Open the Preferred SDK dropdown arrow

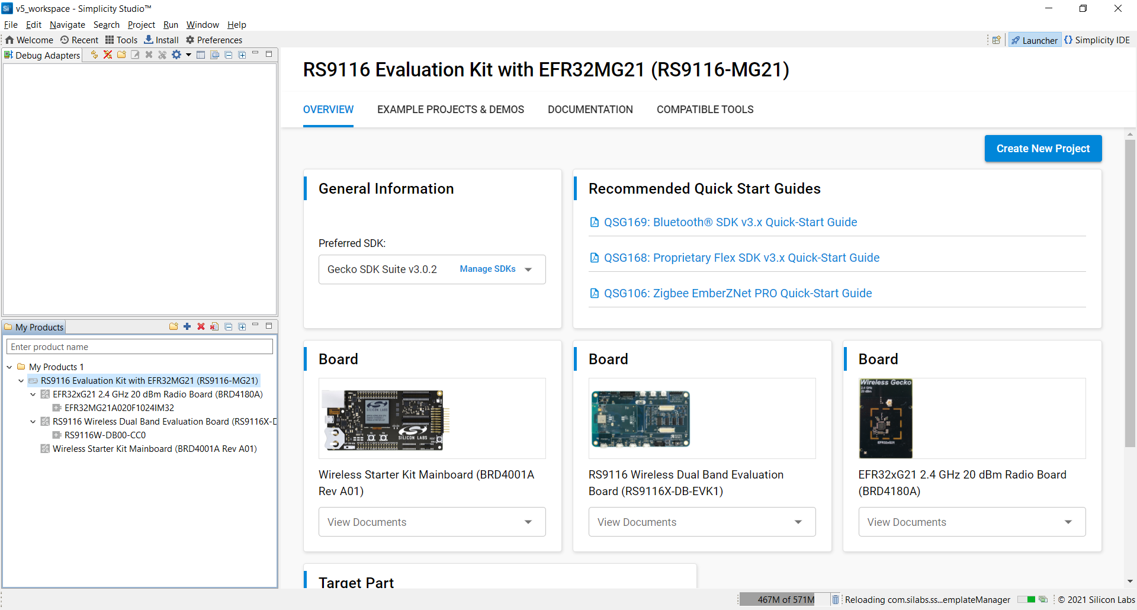click(528, 269)
